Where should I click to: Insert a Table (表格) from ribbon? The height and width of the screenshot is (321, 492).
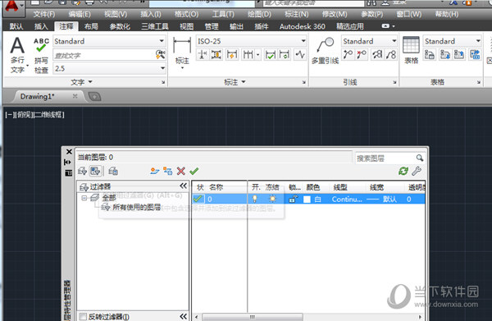click(411, 50)
